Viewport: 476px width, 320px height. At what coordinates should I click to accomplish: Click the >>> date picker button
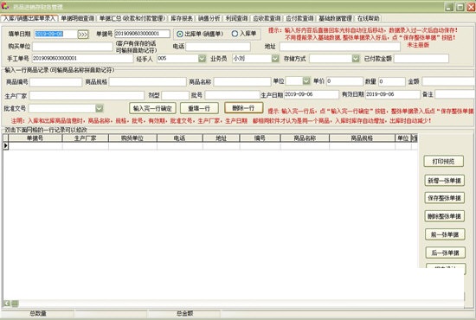pyautogui.click(x=83, y=35)
